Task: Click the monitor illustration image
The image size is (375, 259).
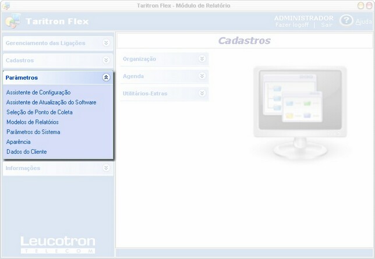Action: click(x=300, y=112)
